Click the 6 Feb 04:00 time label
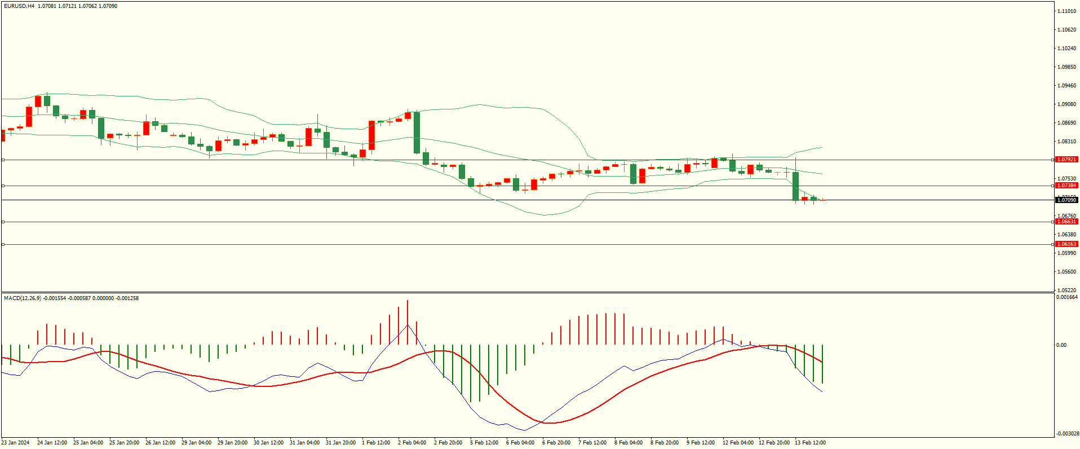1080x449 pixels. point(520,443)
